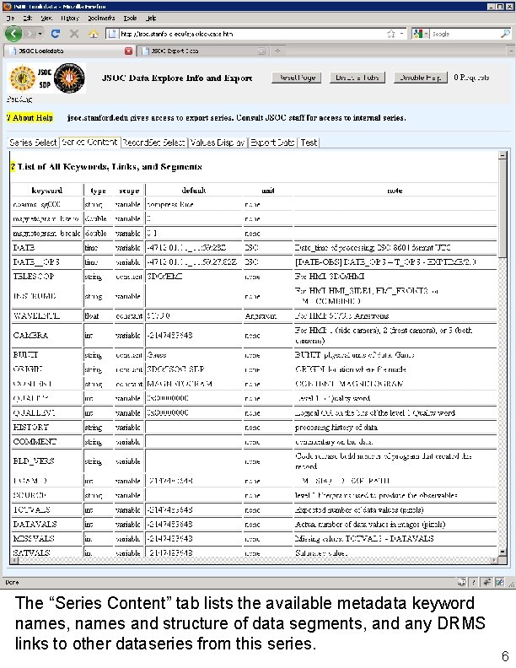Switch to the JSOC Export Data browser tab
Viewport: 516px width, 668px height.
point(203,51)
